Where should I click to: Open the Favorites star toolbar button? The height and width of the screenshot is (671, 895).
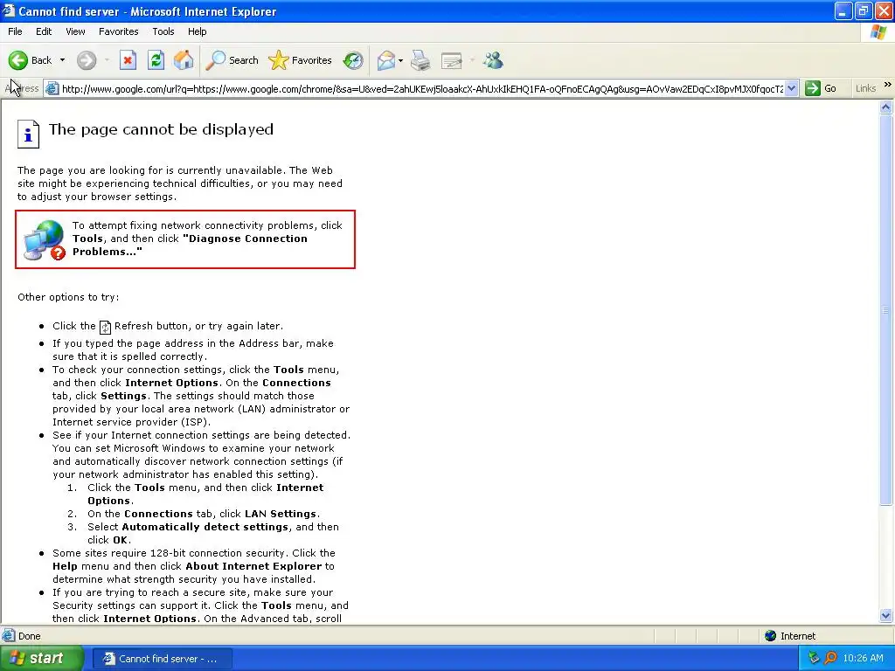pos(301,60)
